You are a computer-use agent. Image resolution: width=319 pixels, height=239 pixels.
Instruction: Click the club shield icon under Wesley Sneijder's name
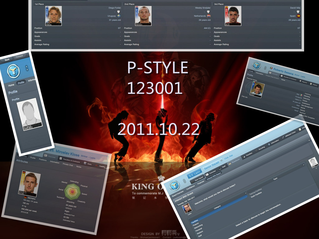point(208,12)
